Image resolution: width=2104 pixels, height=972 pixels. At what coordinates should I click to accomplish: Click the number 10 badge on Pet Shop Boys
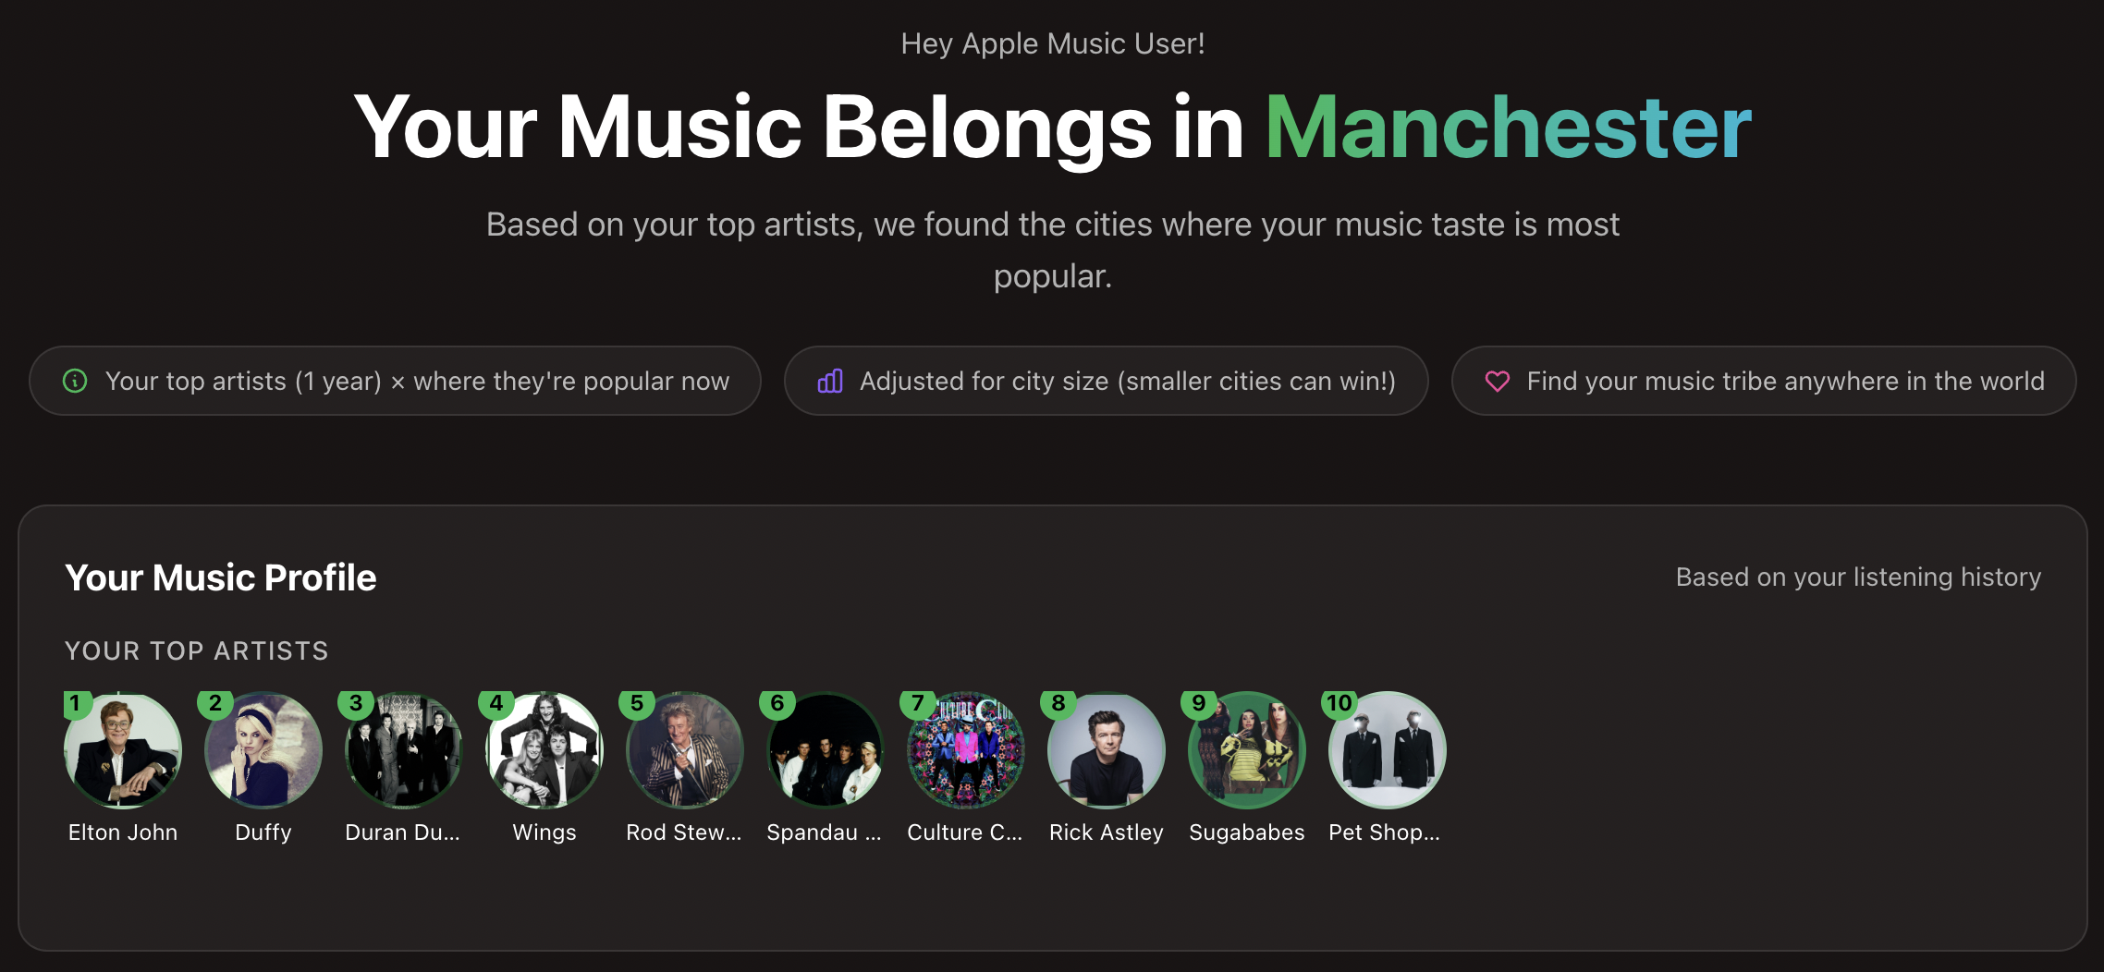click(x=1341, y=704)
